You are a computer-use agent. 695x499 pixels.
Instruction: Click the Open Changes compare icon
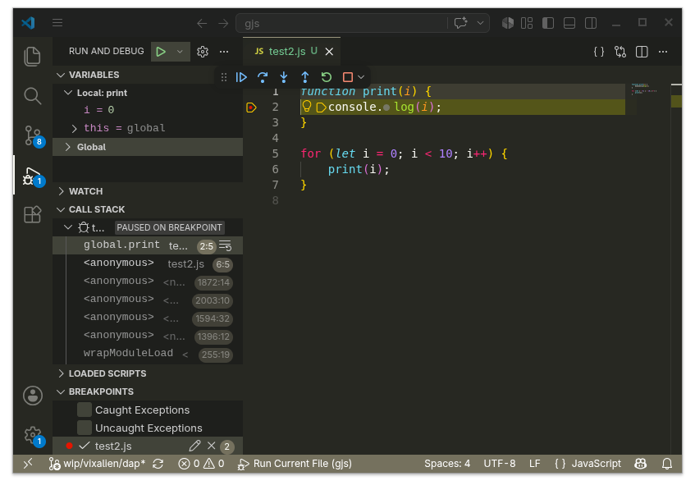(620, 52)
